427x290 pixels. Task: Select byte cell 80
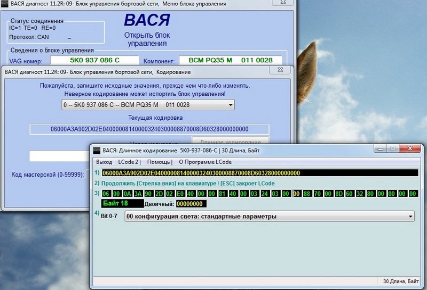point(370,194)
